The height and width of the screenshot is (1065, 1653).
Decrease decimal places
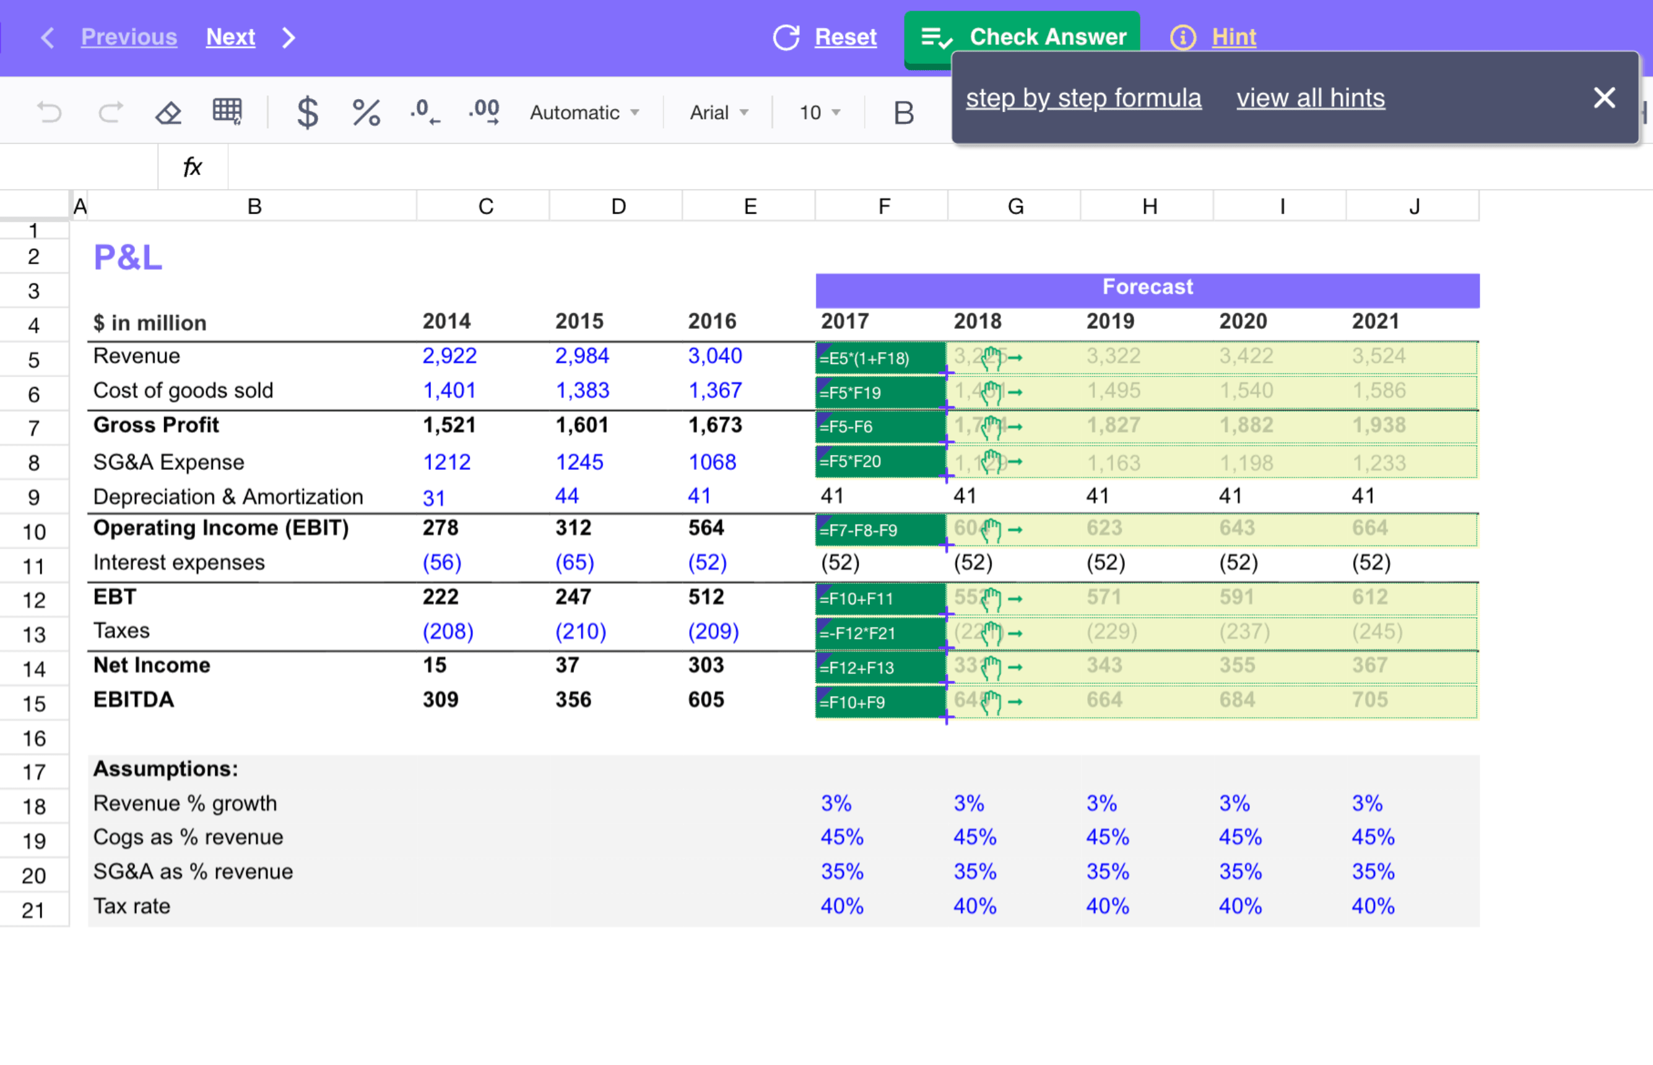(424, 112)
